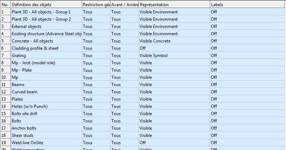Screen dimensions: 286x150
Task: Click "Plant 3D - All objects - Group 2"
Action: (x=41, y=19)
